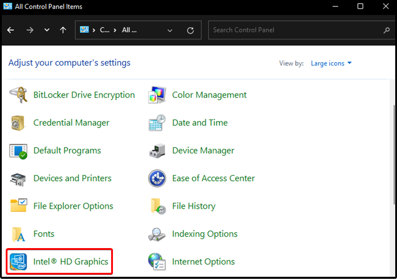Open Indexing Options
397x279 pixels.
tap(204, 234)
